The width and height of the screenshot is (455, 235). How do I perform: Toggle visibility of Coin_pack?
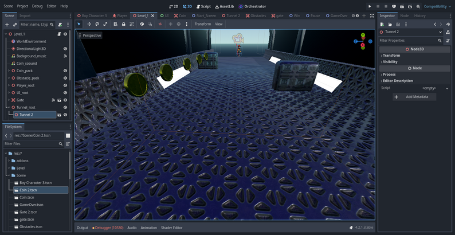(65, 71)
